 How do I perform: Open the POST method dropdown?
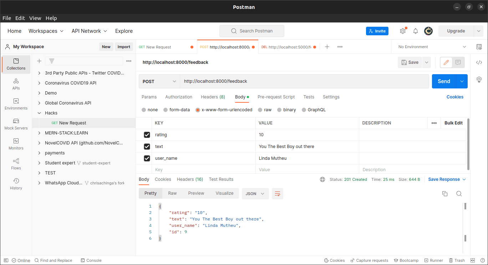pyautogui.click(x=159, y=81)
